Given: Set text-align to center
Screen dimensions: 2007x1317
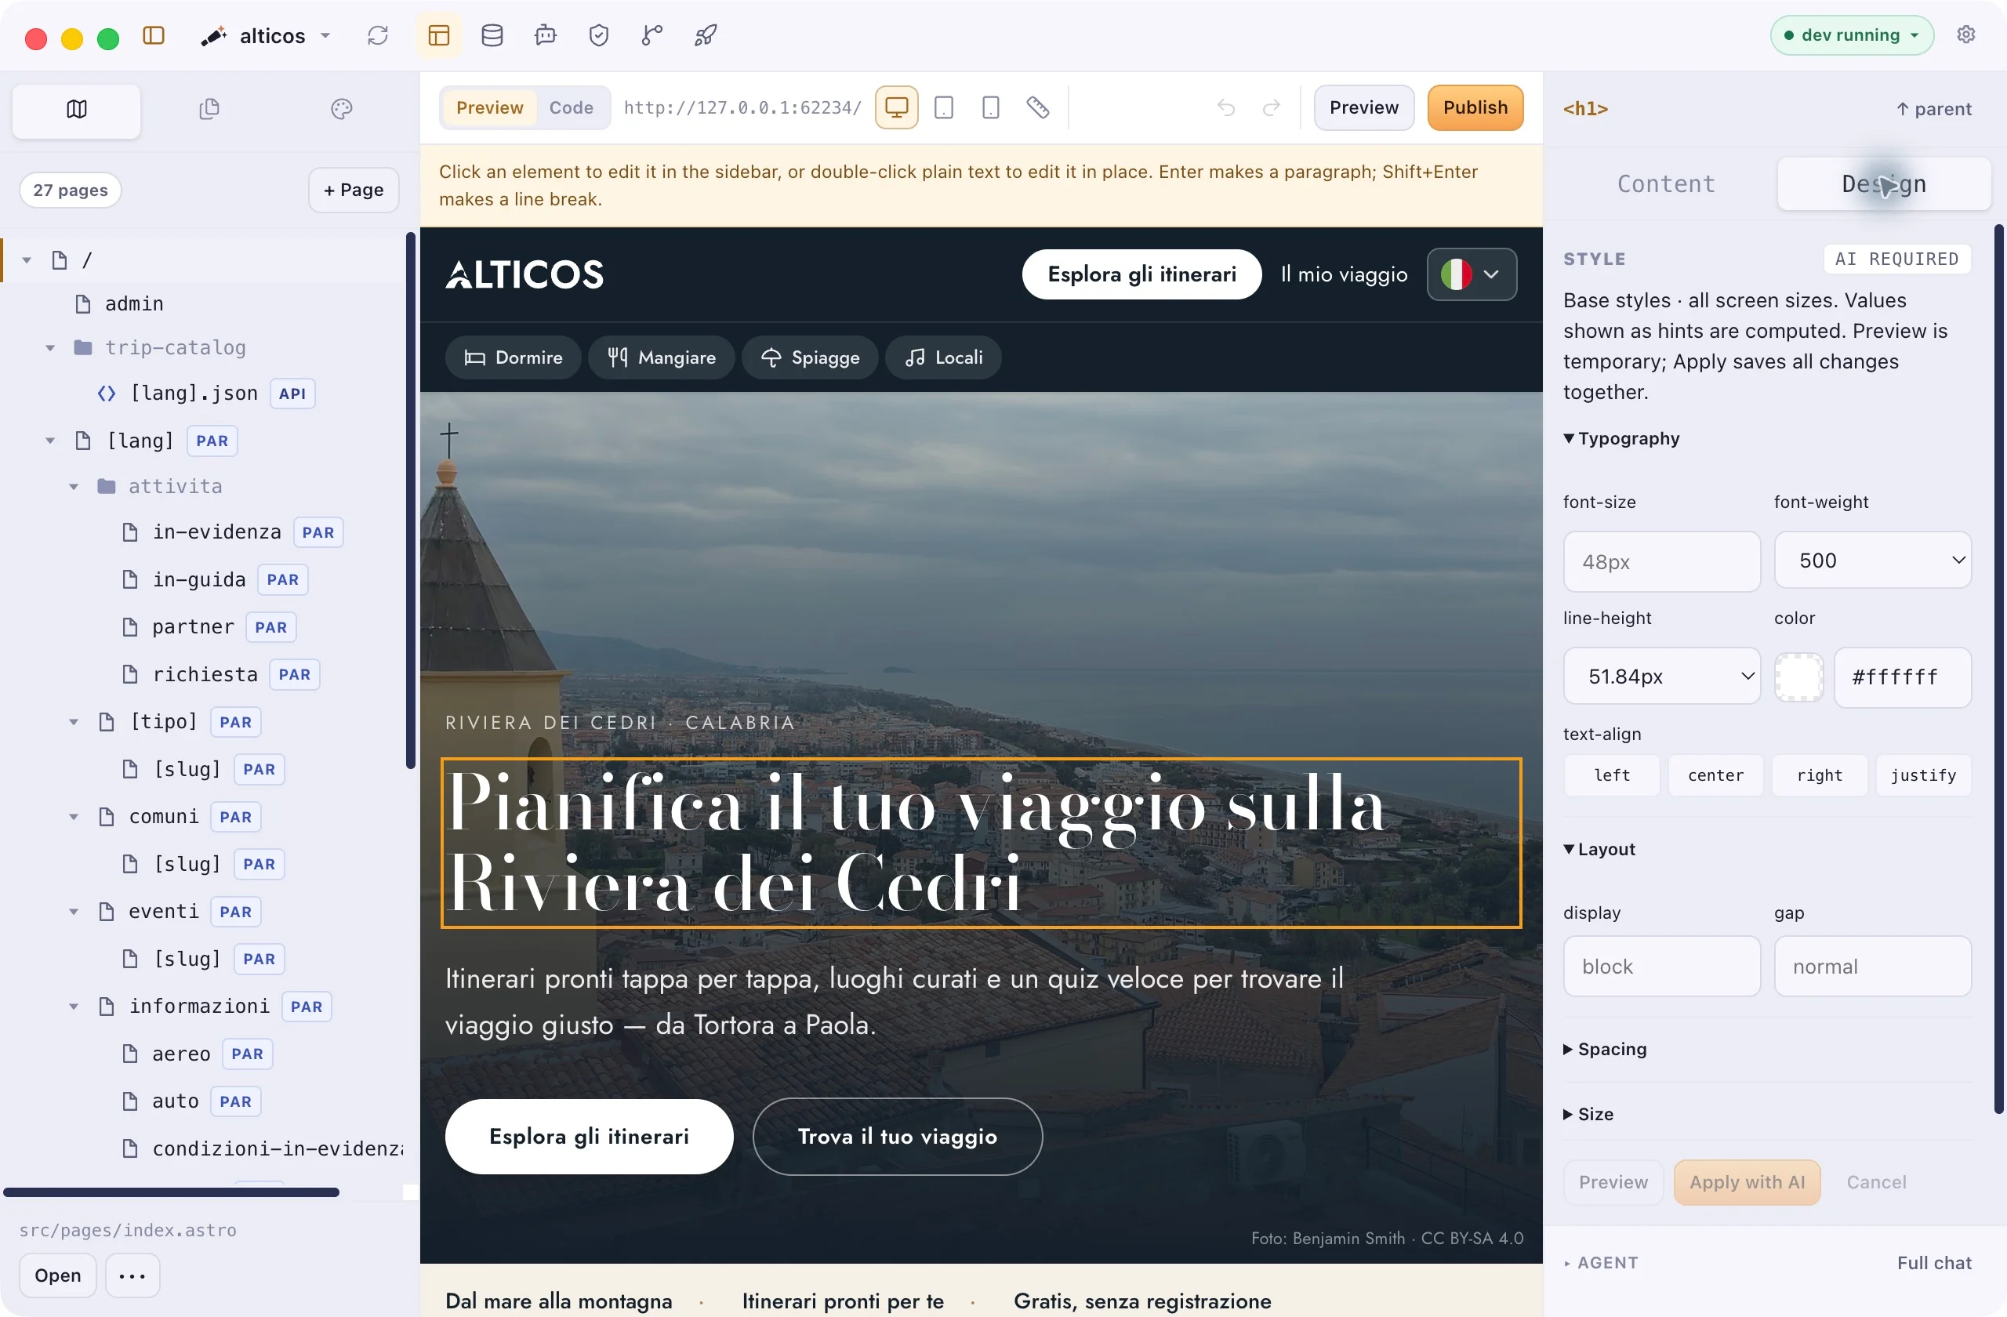Looking at the screenshot, I should click(1716, 775).
